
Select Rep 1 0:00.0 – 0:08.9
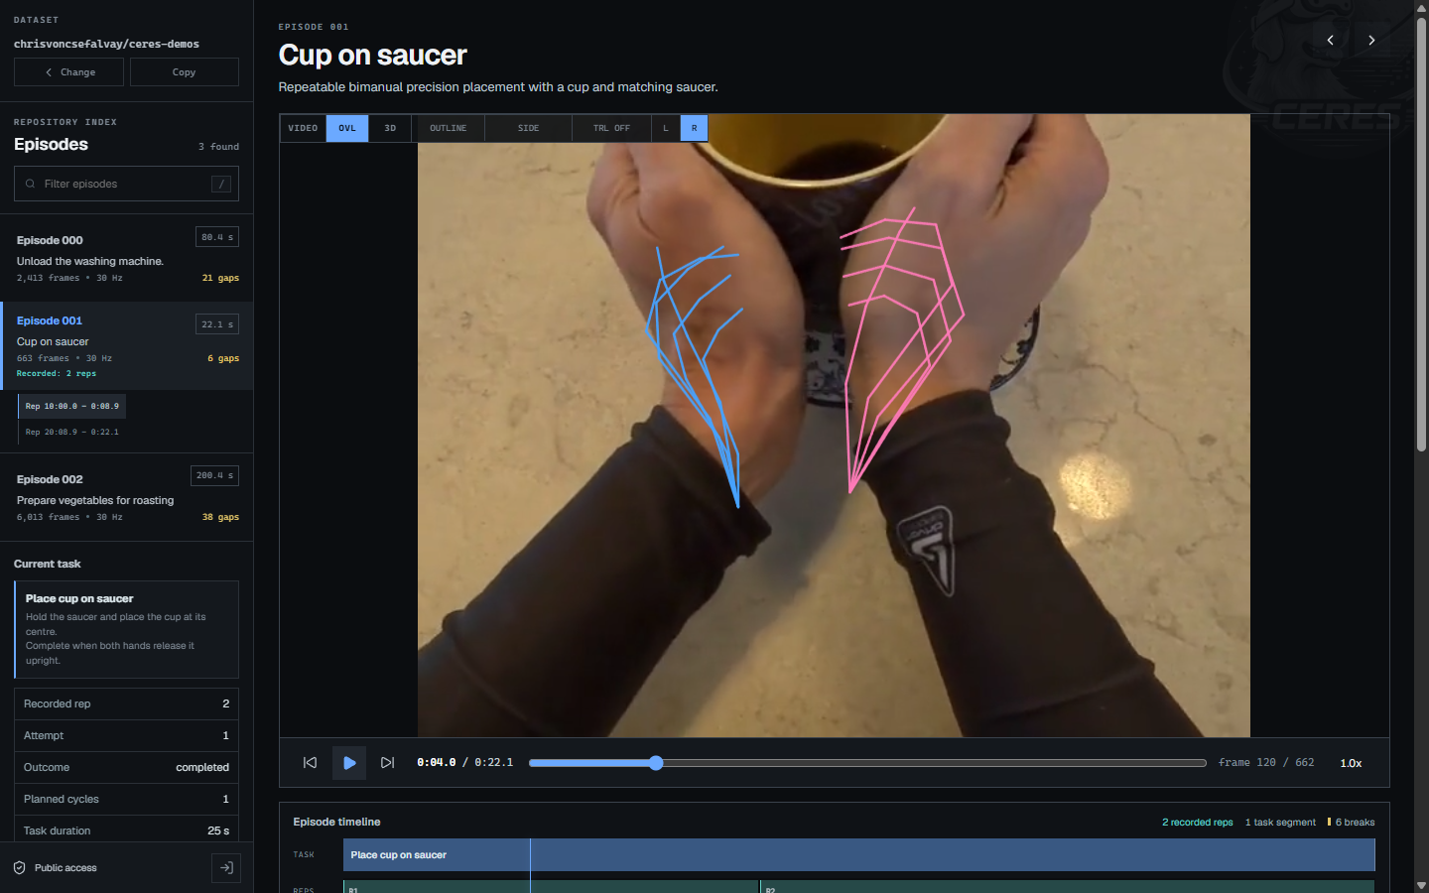pyautogui.click(x=72, y=406)
